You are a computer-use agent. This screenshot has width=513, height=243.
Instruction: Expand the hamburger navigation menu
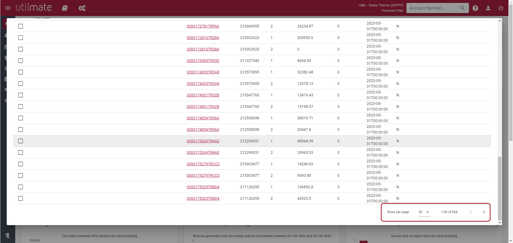click(8, 8)
